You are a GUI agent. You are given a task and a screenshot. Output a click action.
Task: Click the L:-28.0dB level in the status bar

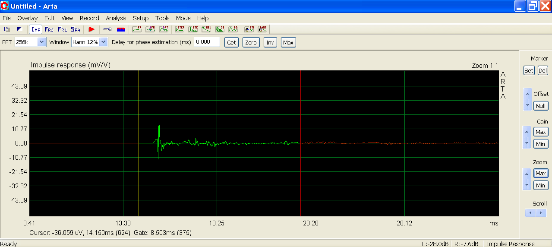pyautogui.click(x=435, y=244)
